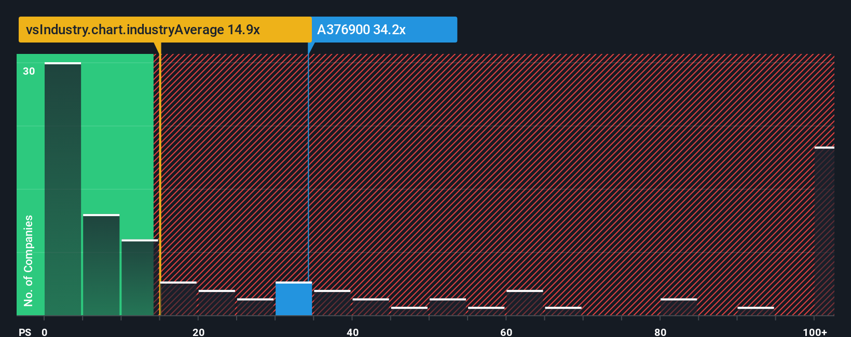Click the bar for PS 80-85
This screenshot has height=337, width=851.
(679, 307)
